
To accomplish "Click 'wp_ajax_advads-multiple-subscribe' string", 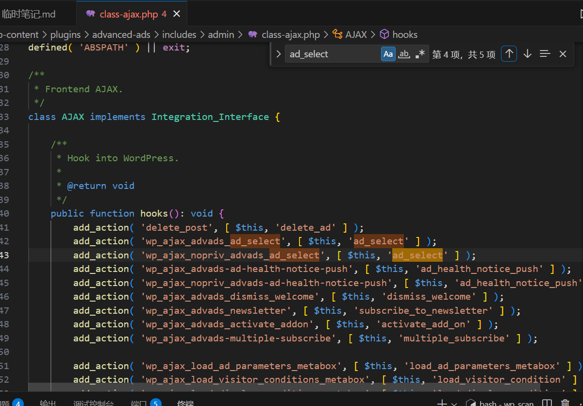I will pos(238,338).
